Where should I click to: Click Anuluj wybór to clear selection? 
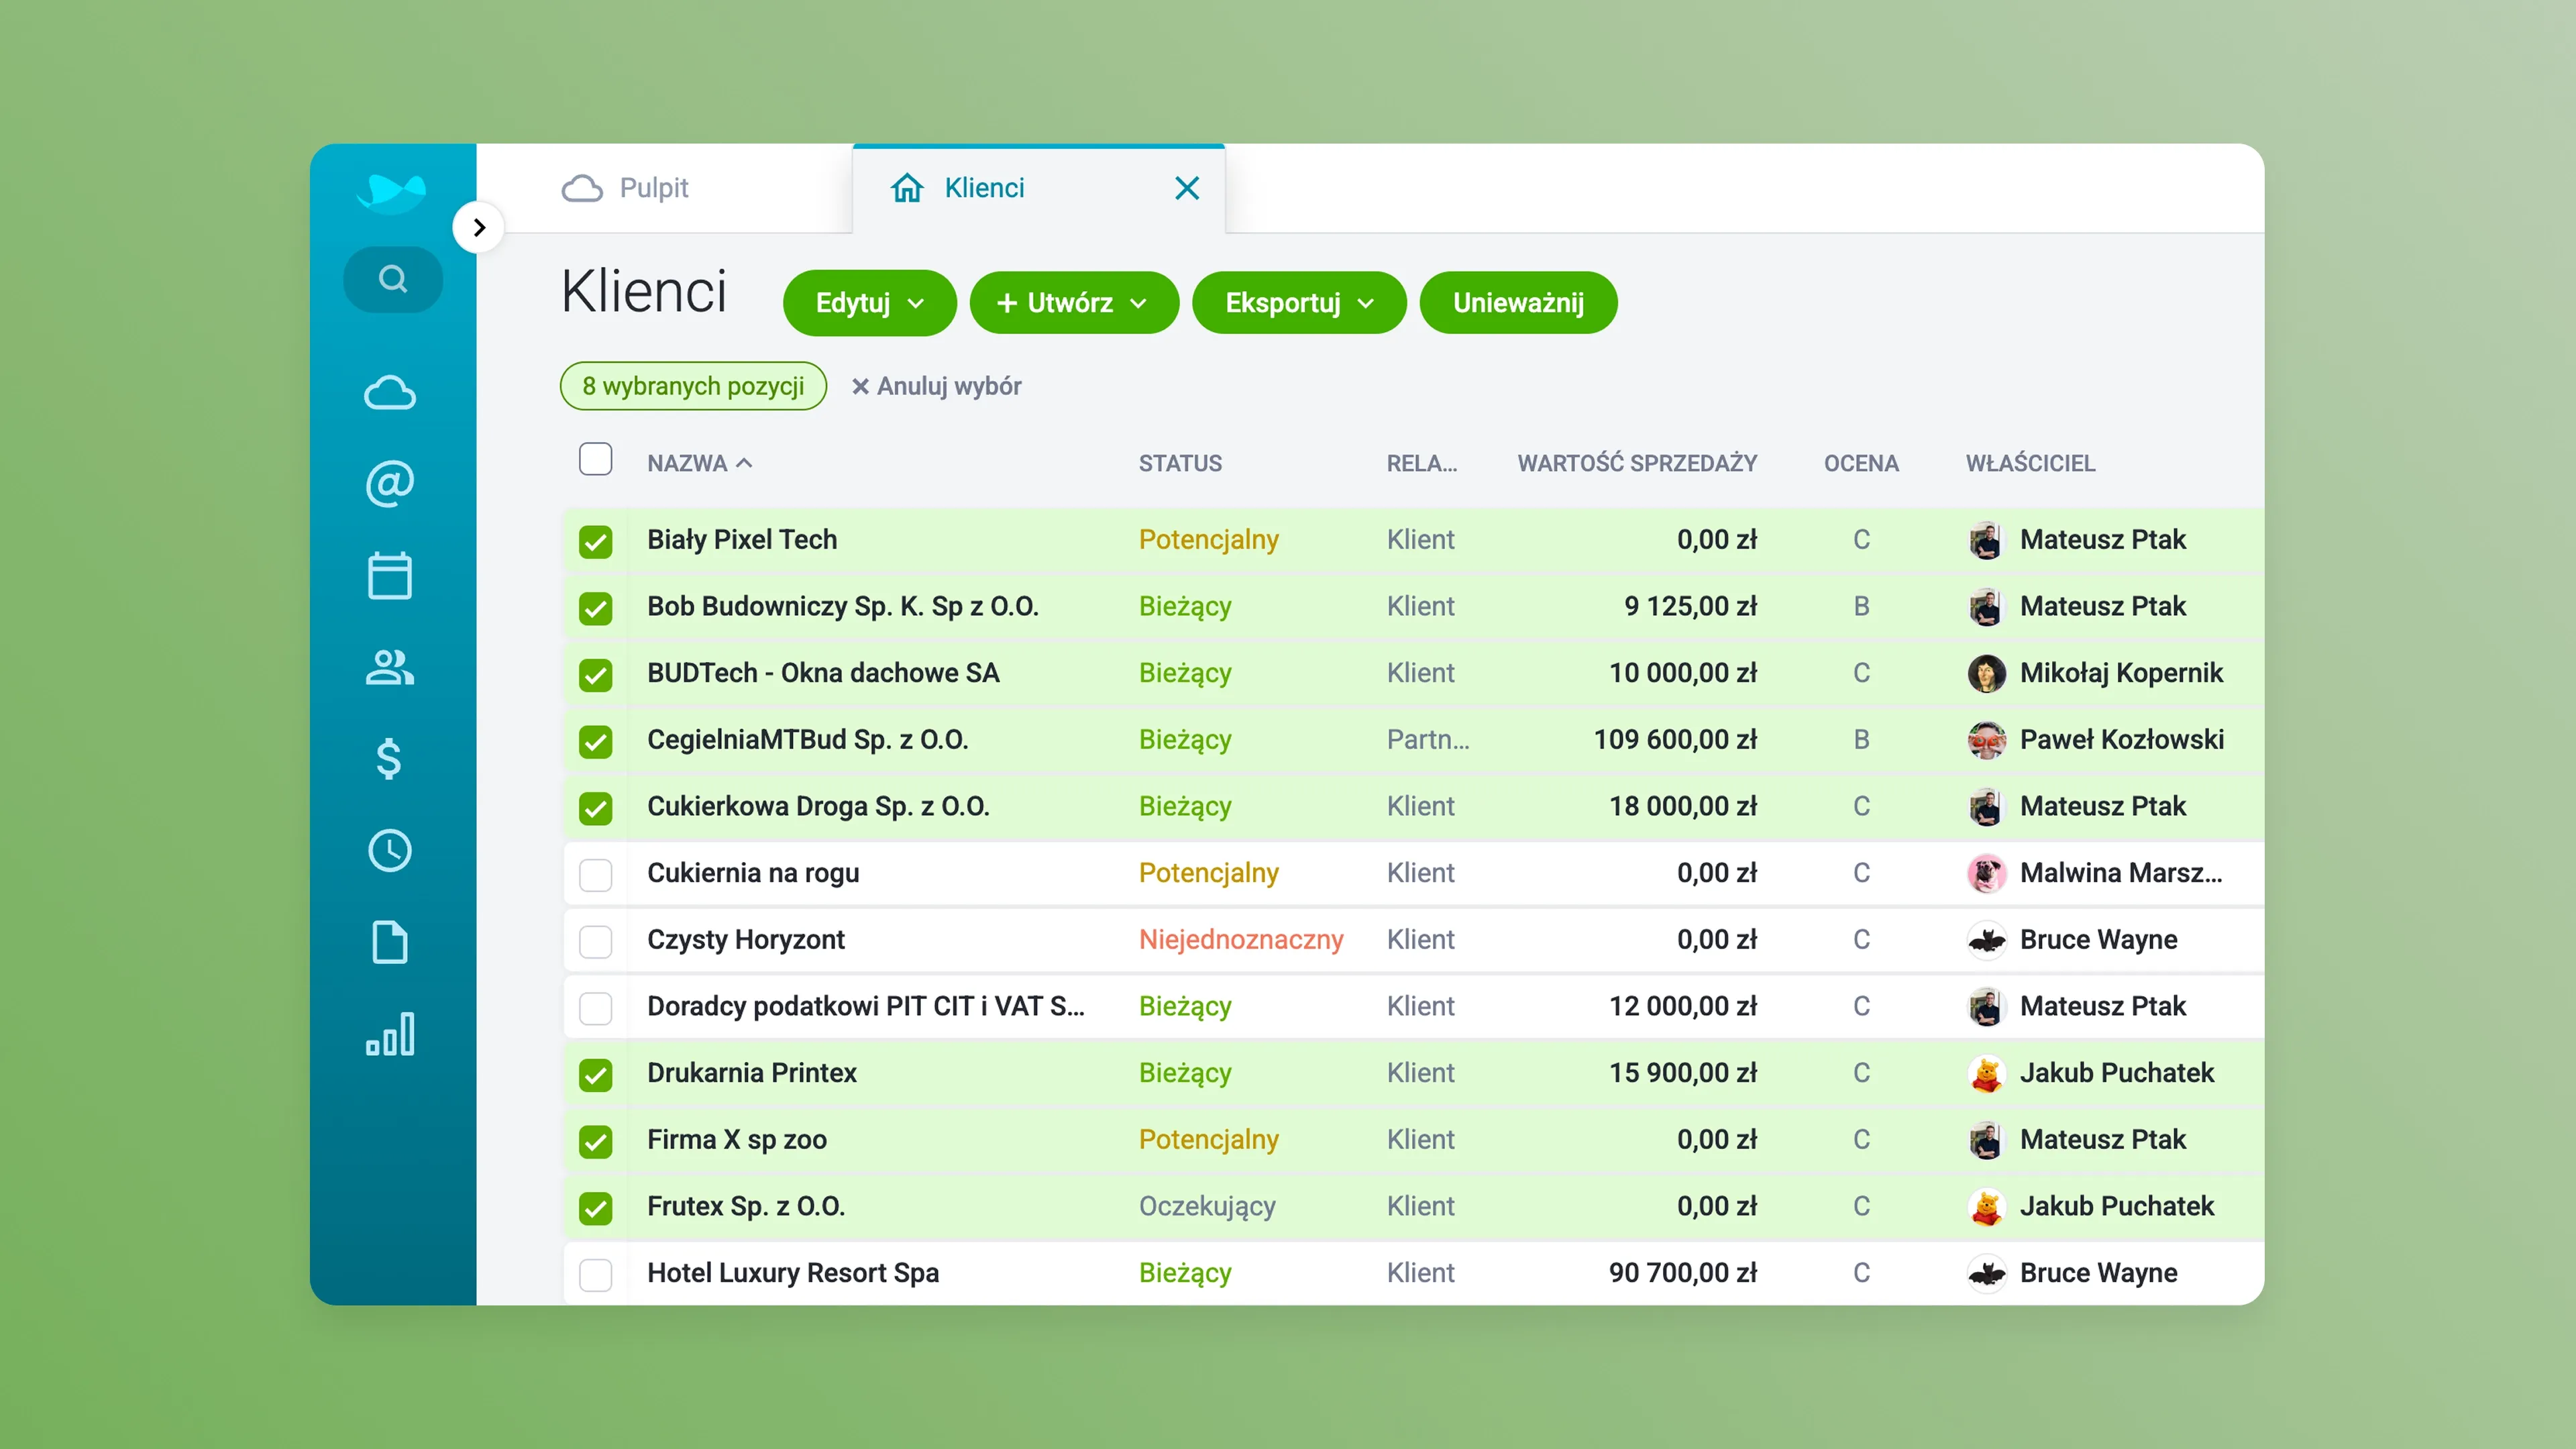point(936,386)
